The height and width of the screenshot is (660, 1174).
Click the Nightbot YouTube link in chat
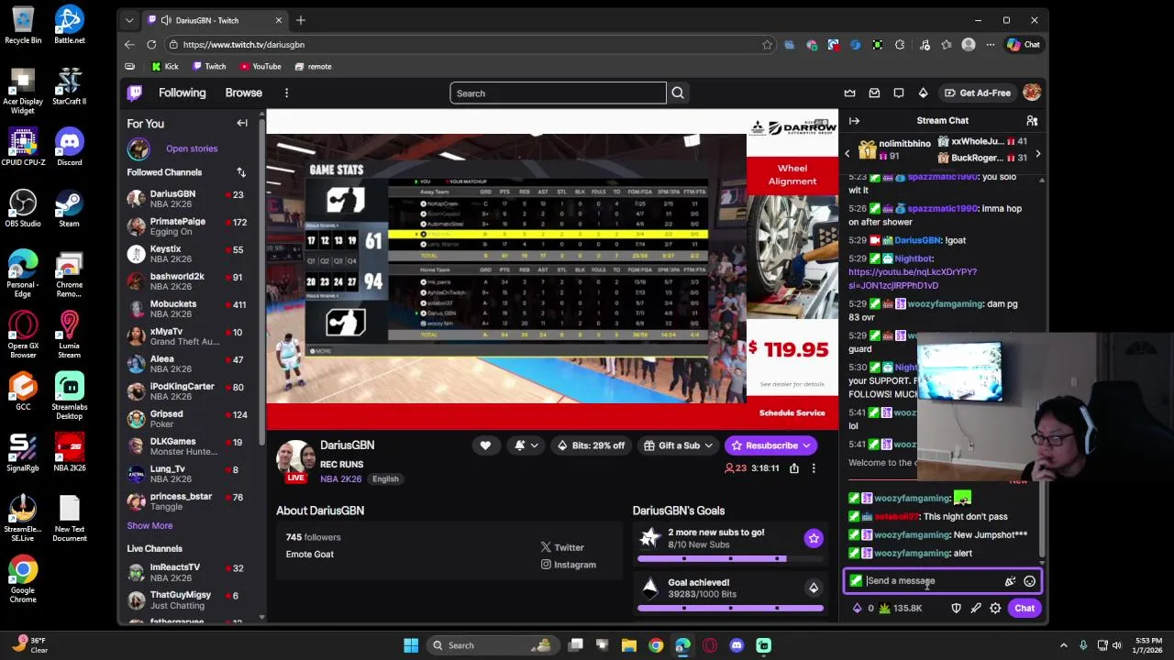pyautogui.click(x=913, y=279)
